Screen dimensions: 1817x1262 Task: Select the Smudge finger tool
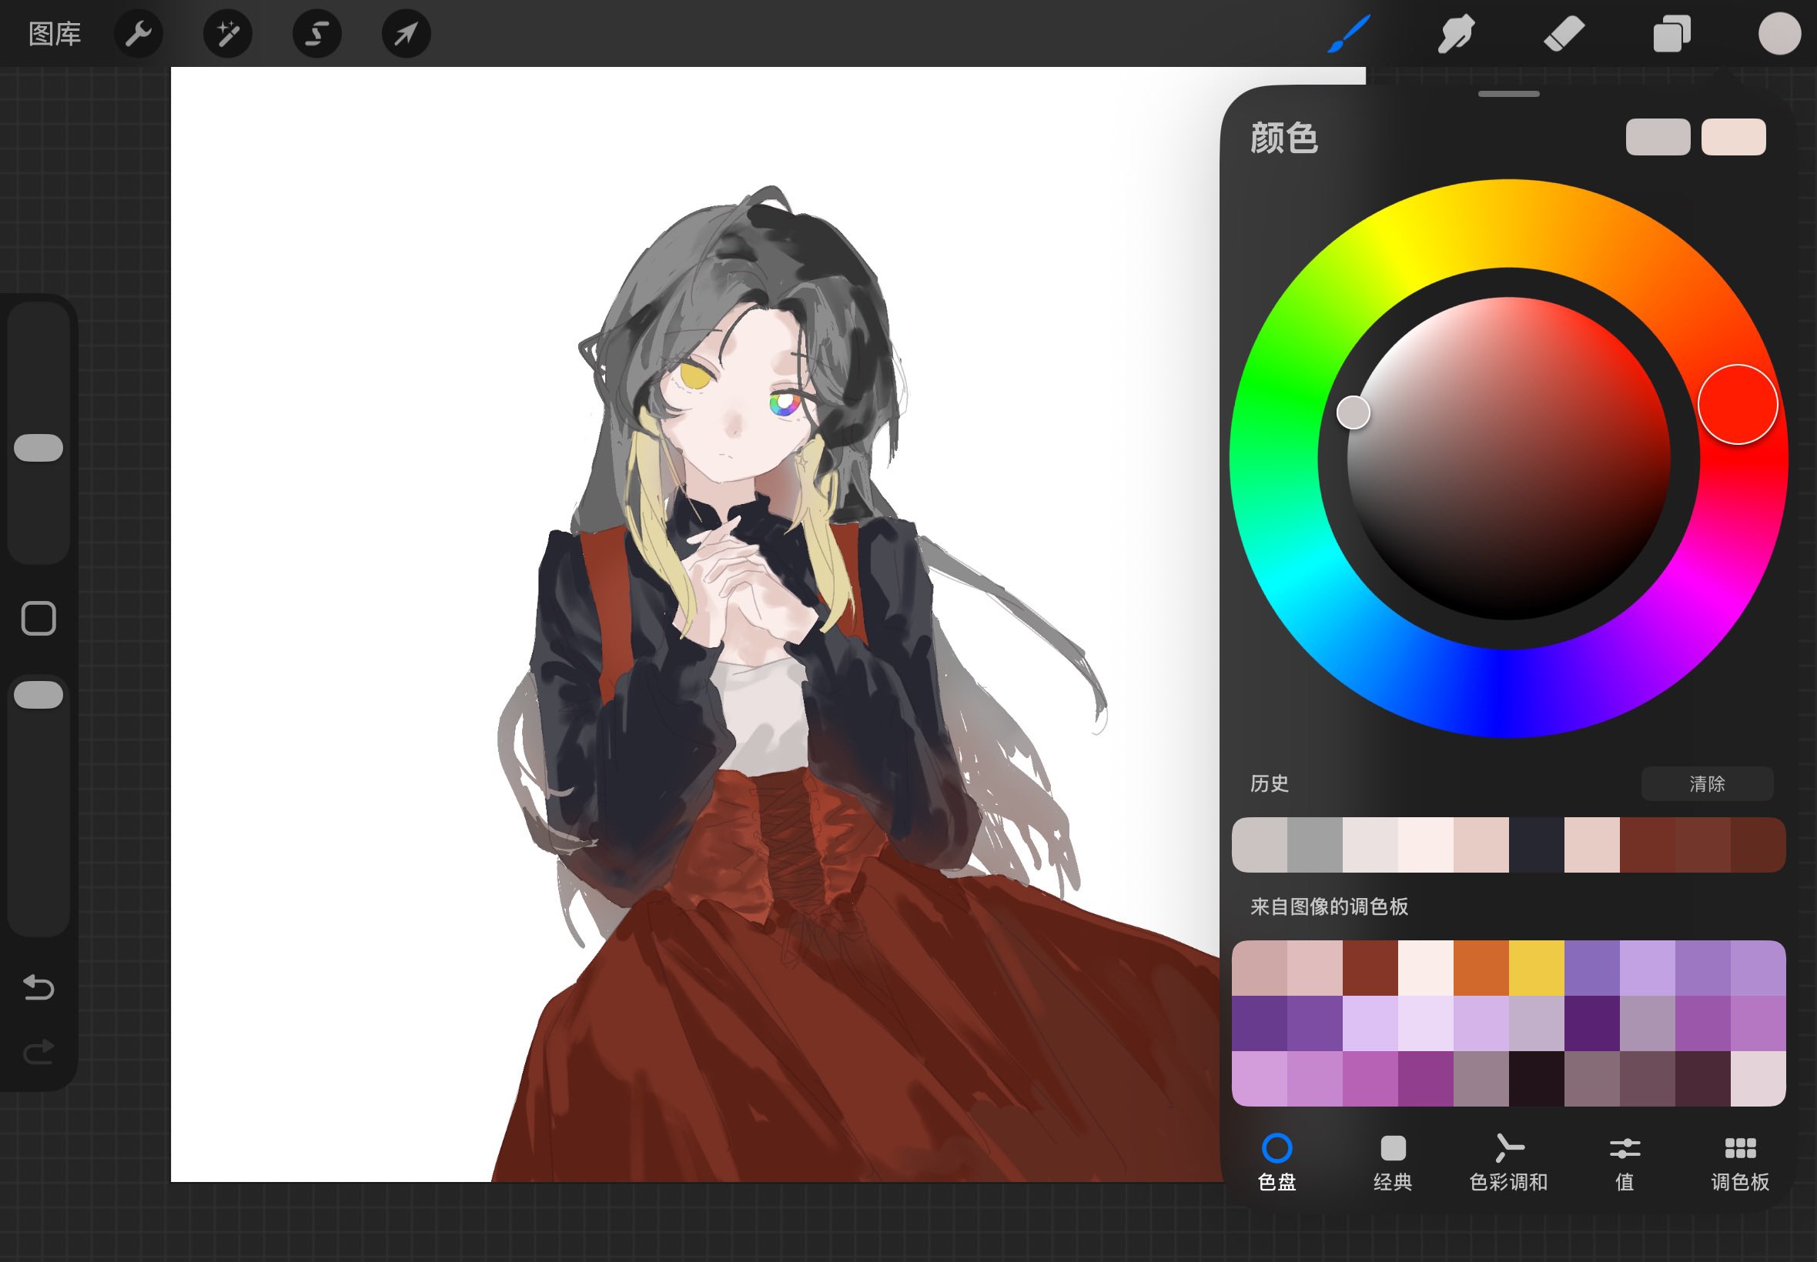(1455, 34)
